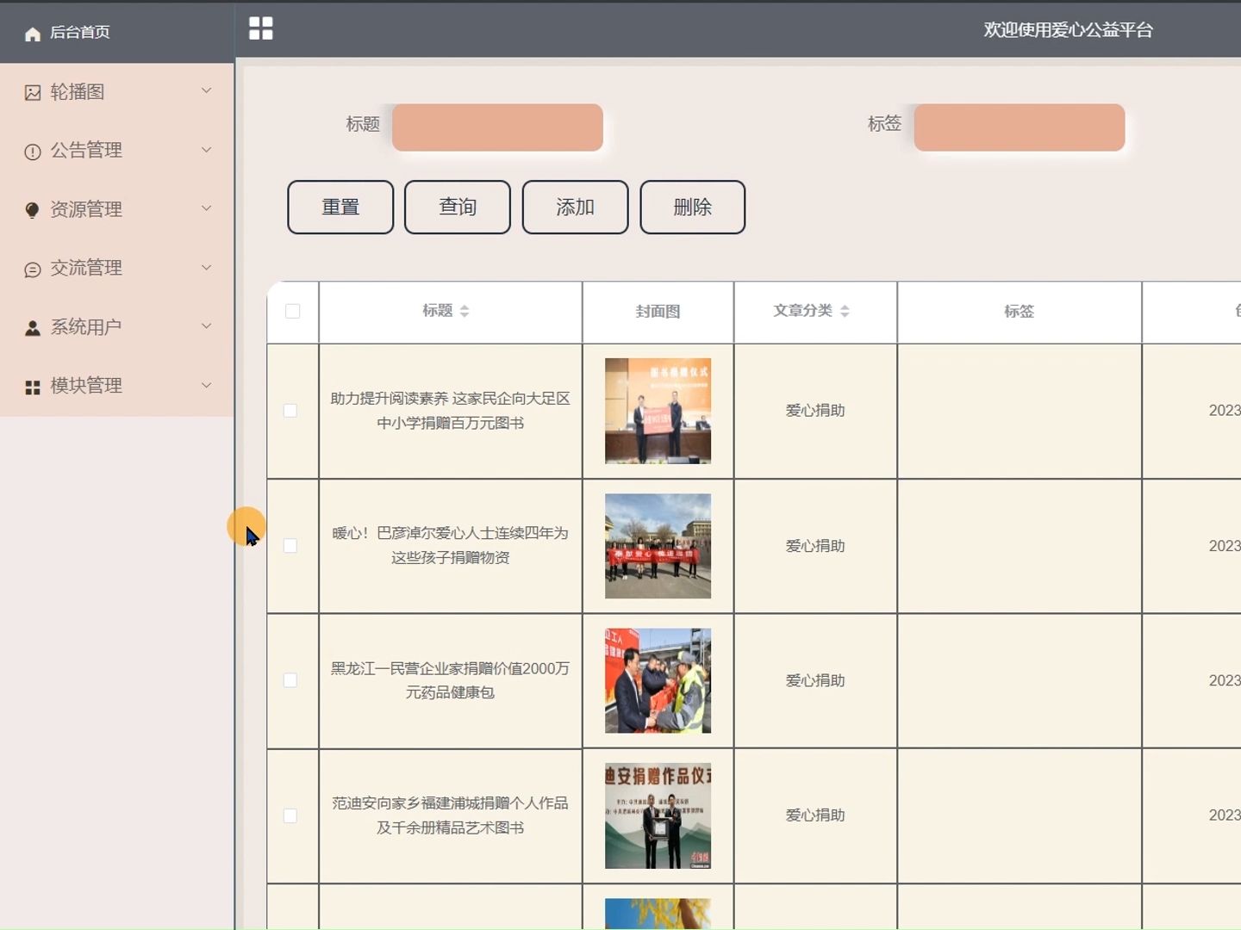1241x930 pixels.
Task: Open cover thumbnail of 助力提升阅读素养 row
Action: [658, 411]
